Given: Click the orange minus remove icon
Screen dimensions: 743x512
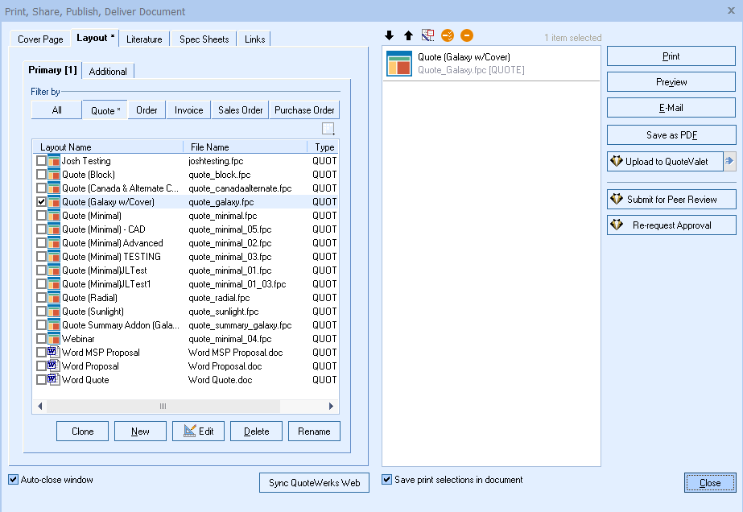Looking at the screenshot, I should [x=467, y=35].
